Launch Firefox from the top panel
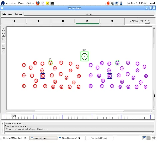 (x=38, y=3)
